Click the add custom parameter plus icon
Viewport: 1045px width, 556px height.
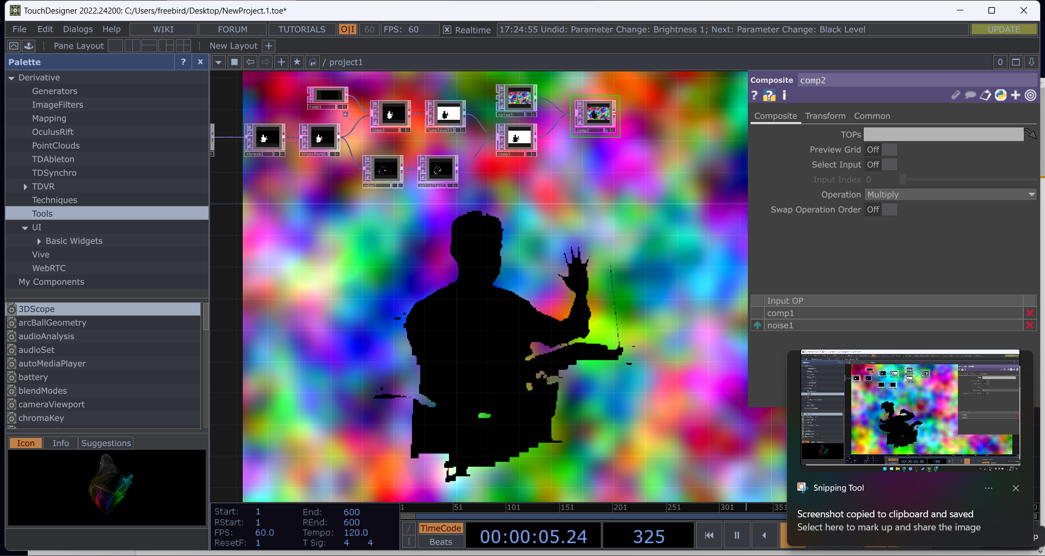coord(1016,95)
